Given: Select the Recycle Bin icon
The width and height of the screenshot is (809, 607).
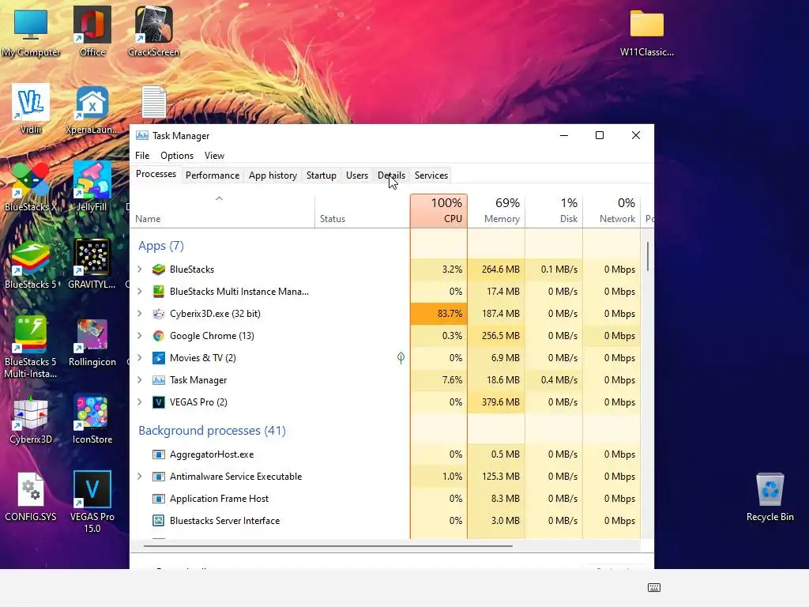Looking at the screenshot, I should (769, 496).
